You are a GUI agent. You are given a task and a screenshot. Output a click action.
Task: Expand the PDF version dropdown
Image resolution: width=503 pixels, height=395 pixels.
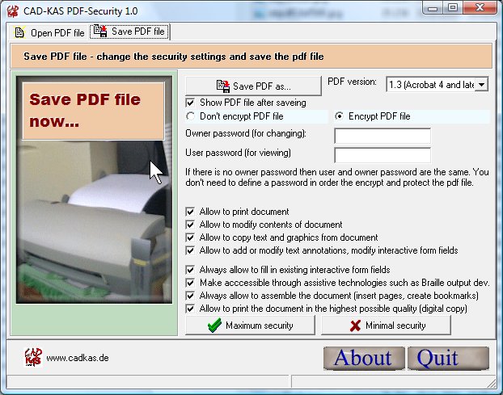coord(482,85)
